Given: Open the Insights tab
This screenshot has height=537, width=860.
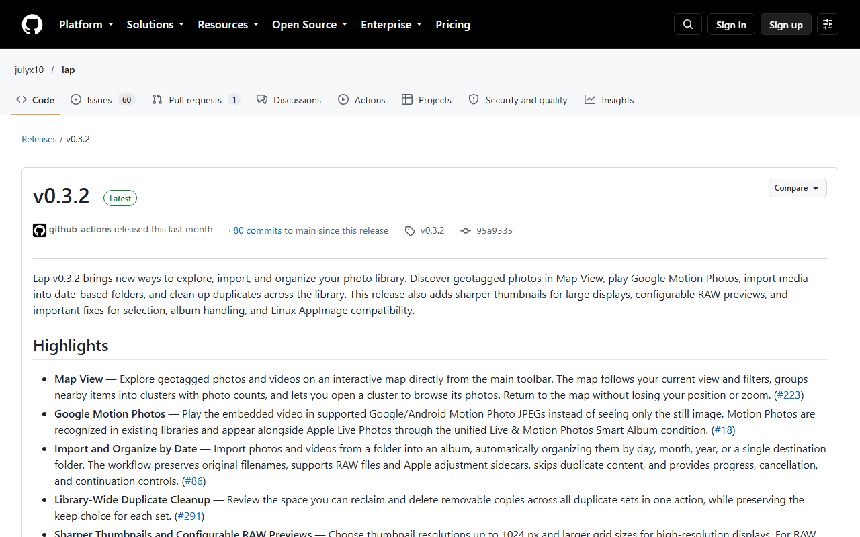Looking at the screenshot, I should pyautogui.click(x=609, y=100).
